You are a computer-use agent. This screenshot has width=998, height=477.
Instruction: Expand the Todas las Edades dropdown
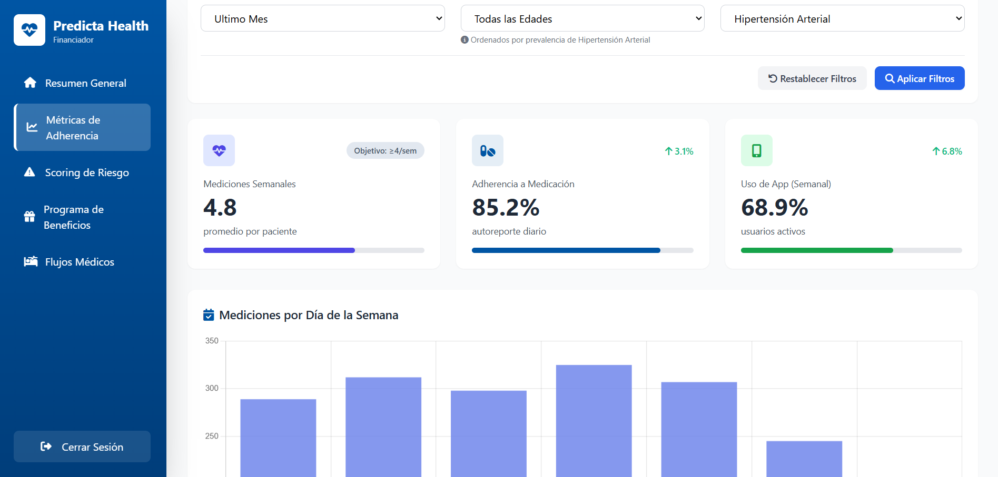point(582,19)
